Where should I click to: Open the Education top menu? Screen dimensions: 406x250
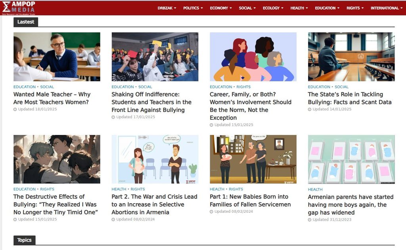[x=327, y=8]
